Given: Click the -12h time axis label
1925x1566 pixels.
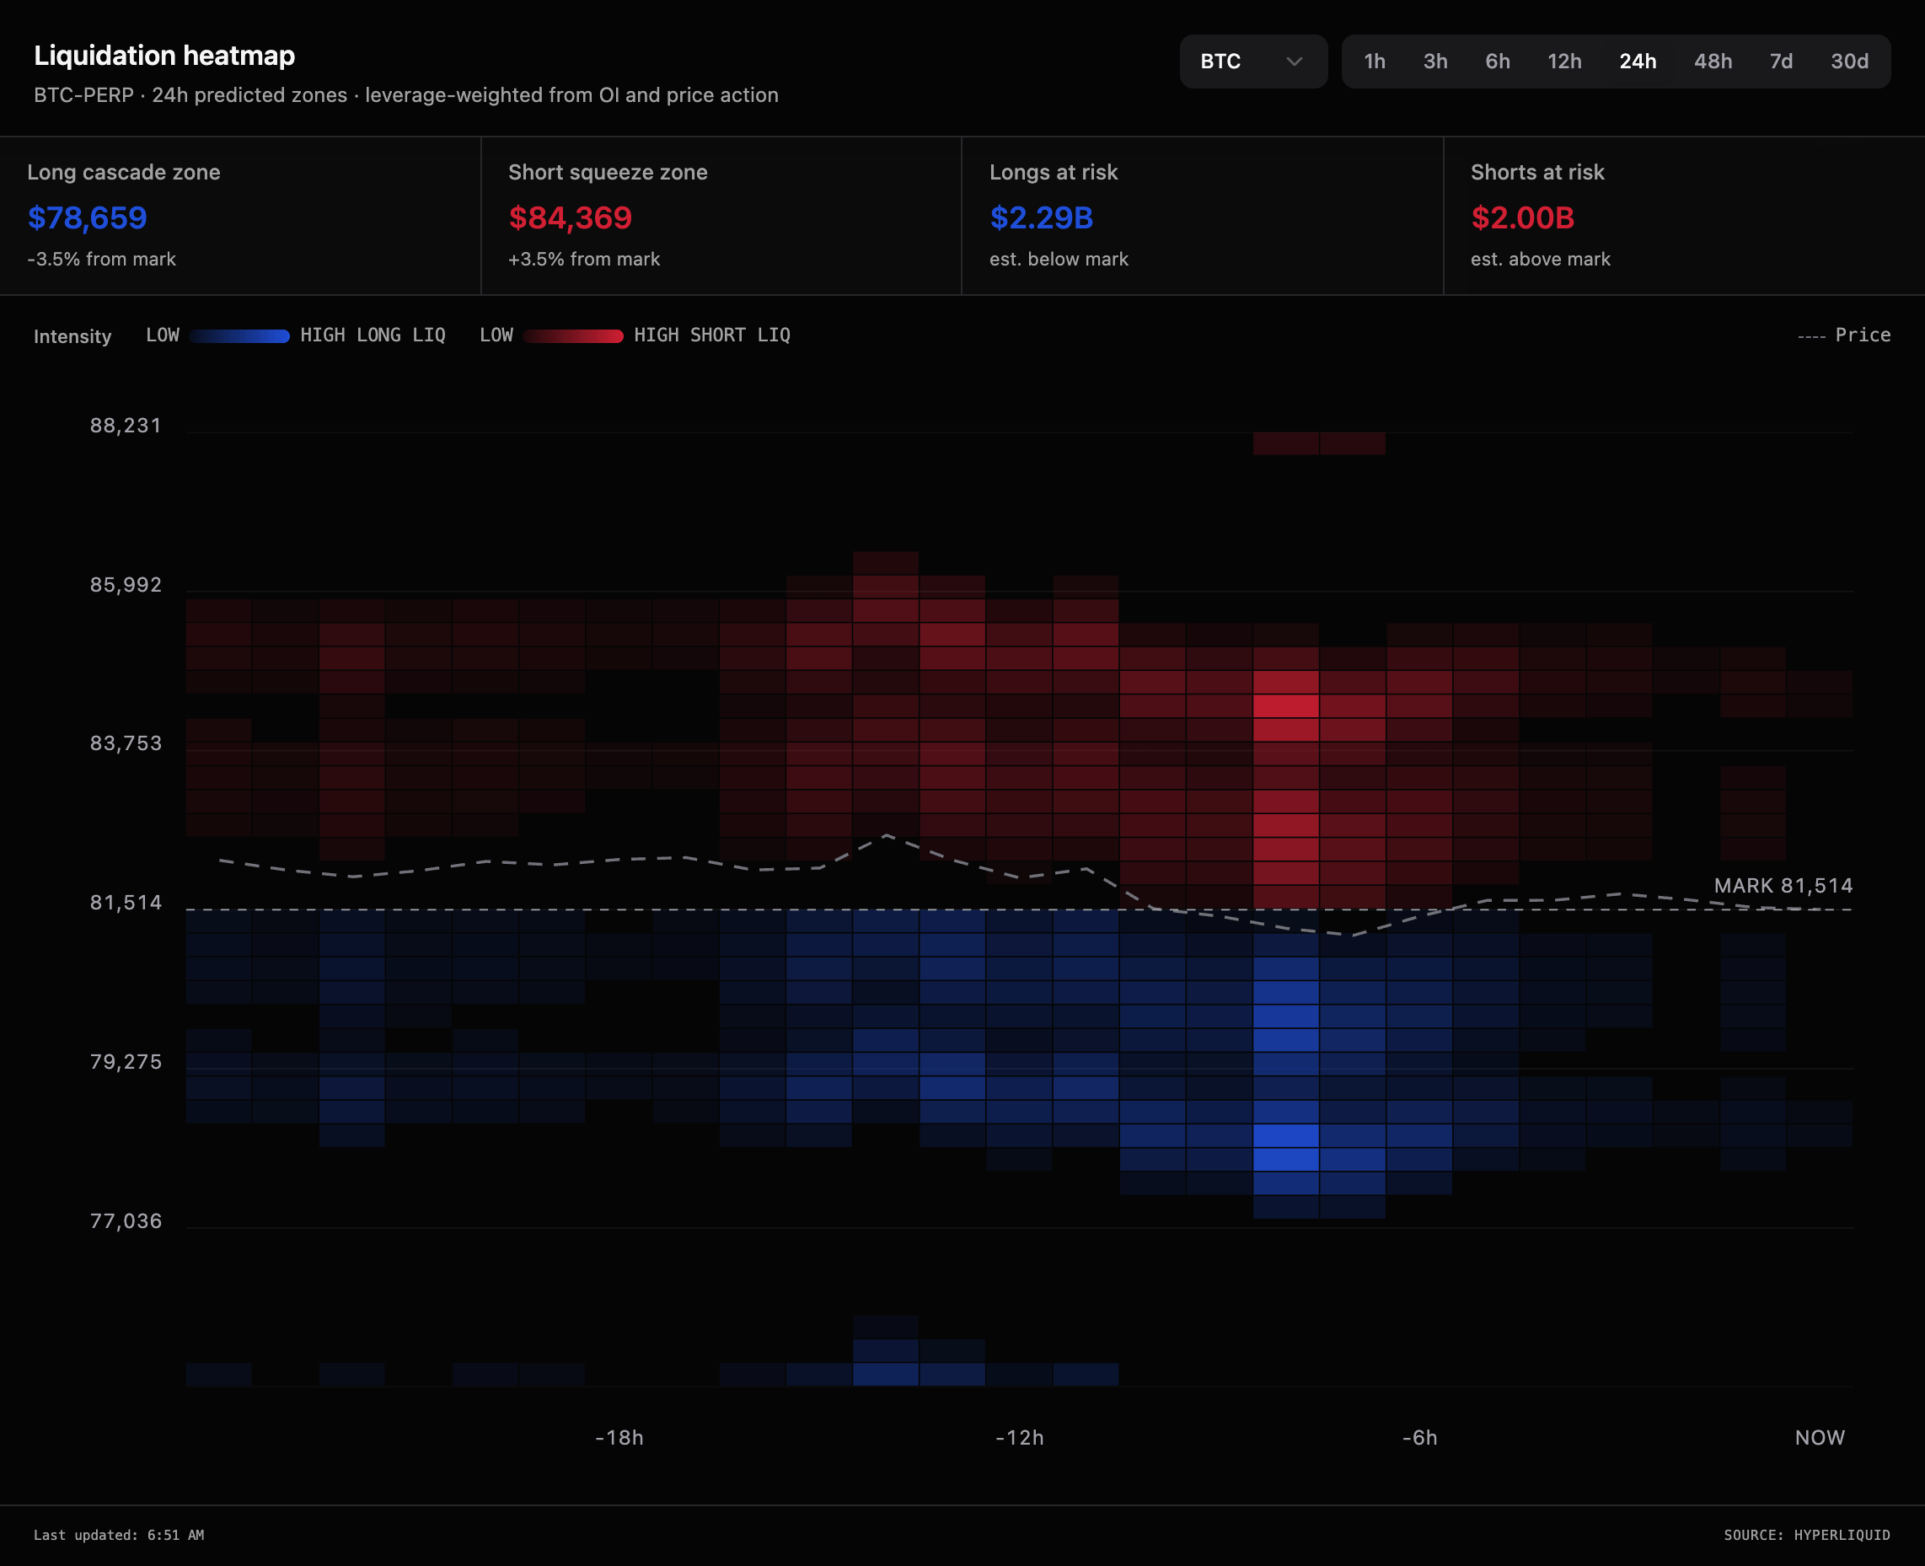Looking at the screenshot, I should 1019,1438.
